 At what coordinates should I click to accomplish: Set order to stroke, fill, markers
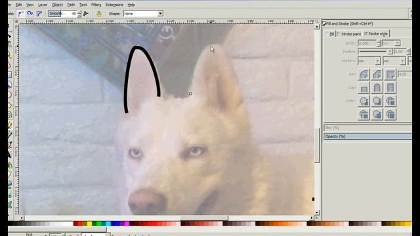pos(377,101)
